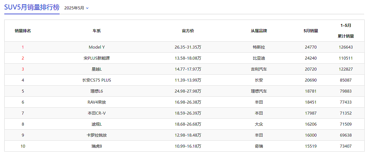This screenshot has width=370, height=157.
Task: Click the 官方价 column header
Action: click(x=188, y=31)
